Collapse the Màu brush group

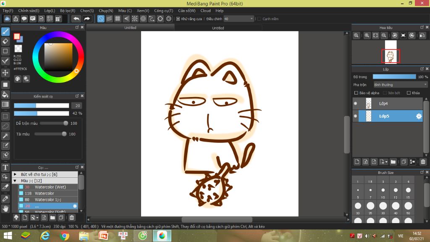click(x=15, y=181)
